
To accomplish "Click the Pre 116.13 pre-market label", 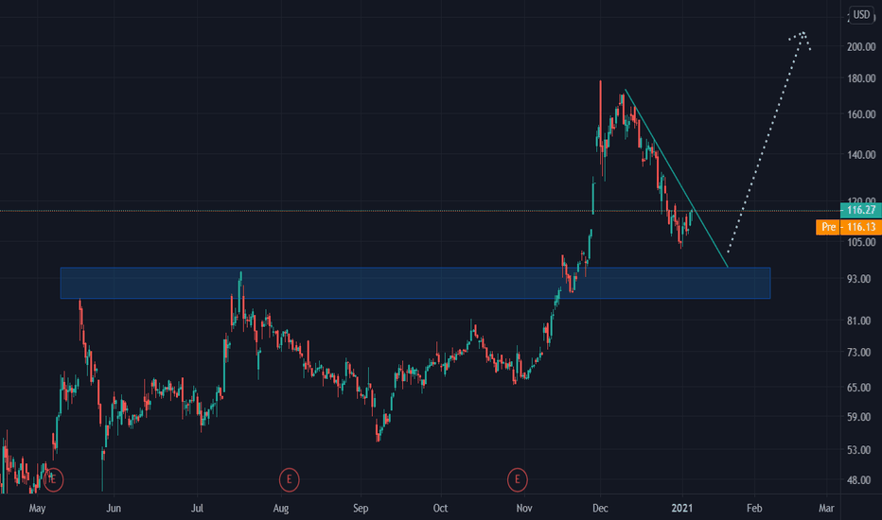I will tap(849, 227).
